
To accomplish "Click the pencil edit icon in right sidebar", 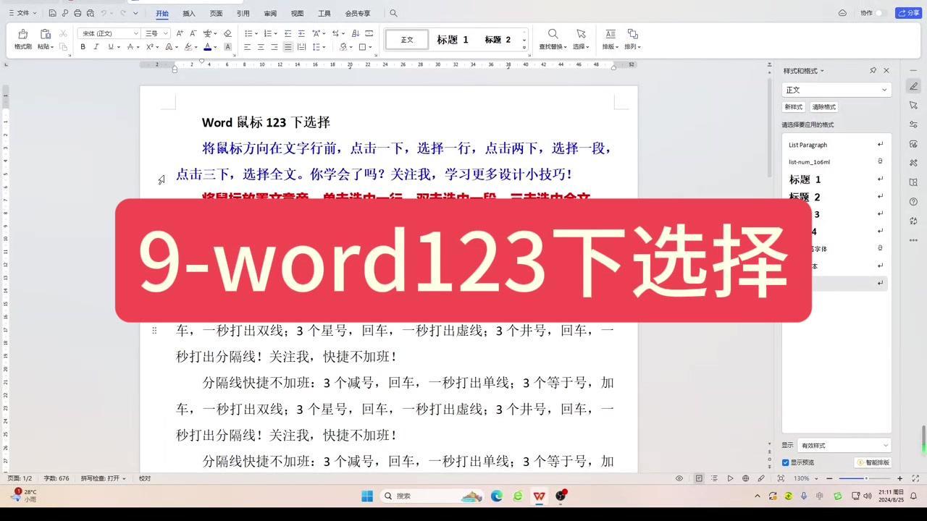I will [x=914, y=86].
